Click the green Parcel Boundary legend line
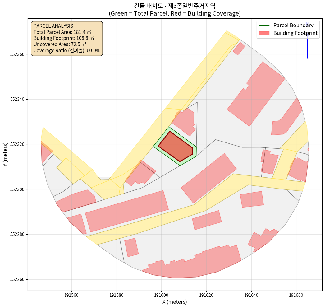Viewport: 325px width, 308px height. [265, 26]
